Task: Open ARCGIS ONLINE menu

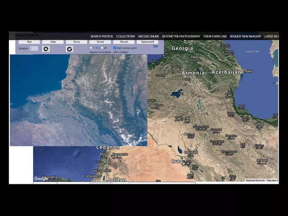Action: click(x=148, y=36)
